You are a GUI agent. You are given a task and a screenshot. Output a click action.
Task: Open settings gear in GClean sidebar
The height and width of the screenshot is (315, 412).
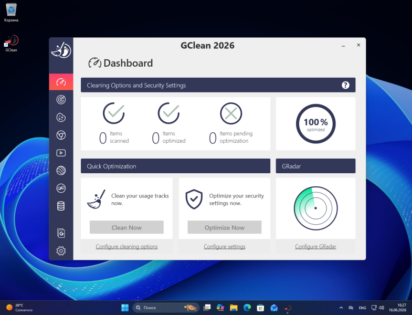pos(61,250)
